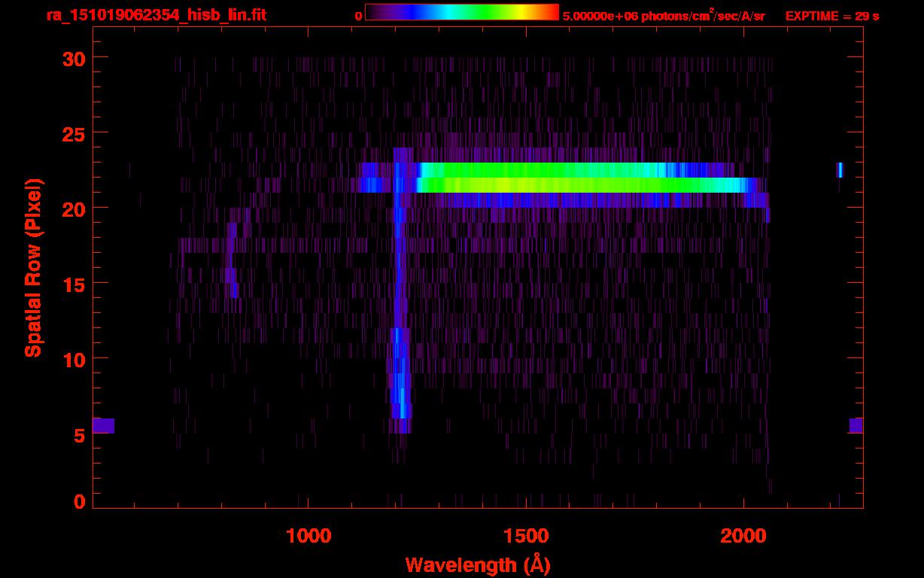The image size is (924, 578).
Task: Click the small blue mark at far right
Action: point(840,170)
